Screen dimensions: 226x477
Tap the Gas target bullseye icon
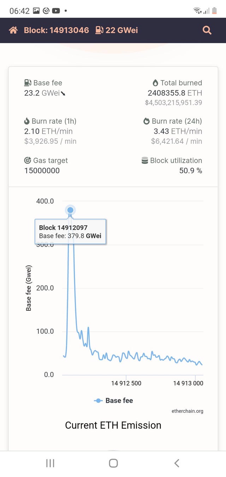(28, 160)
